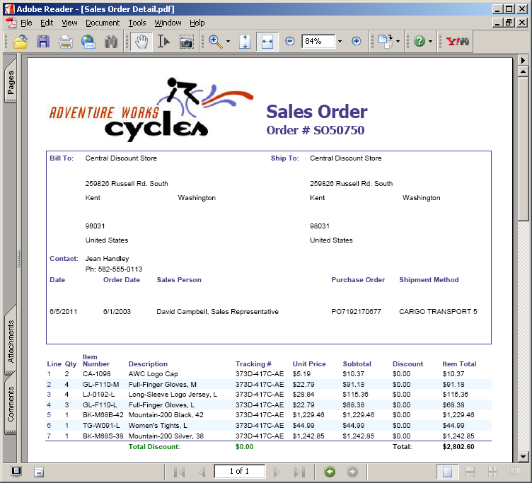Click the zoom out minus button
The image size is (532, 483).
(x=289, y=42)
